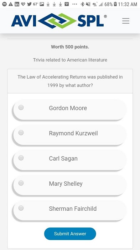Tap the Raymond Kurzweil answer text
The height and width of the screenshot is (250, 140).
pyautogui.click(x=73, y=133)
